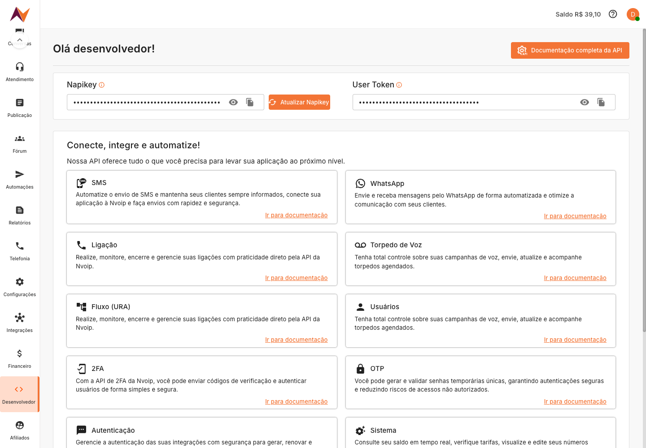
Task: Click the Nvoip logo at top left
Action: [x=20, y=14]
